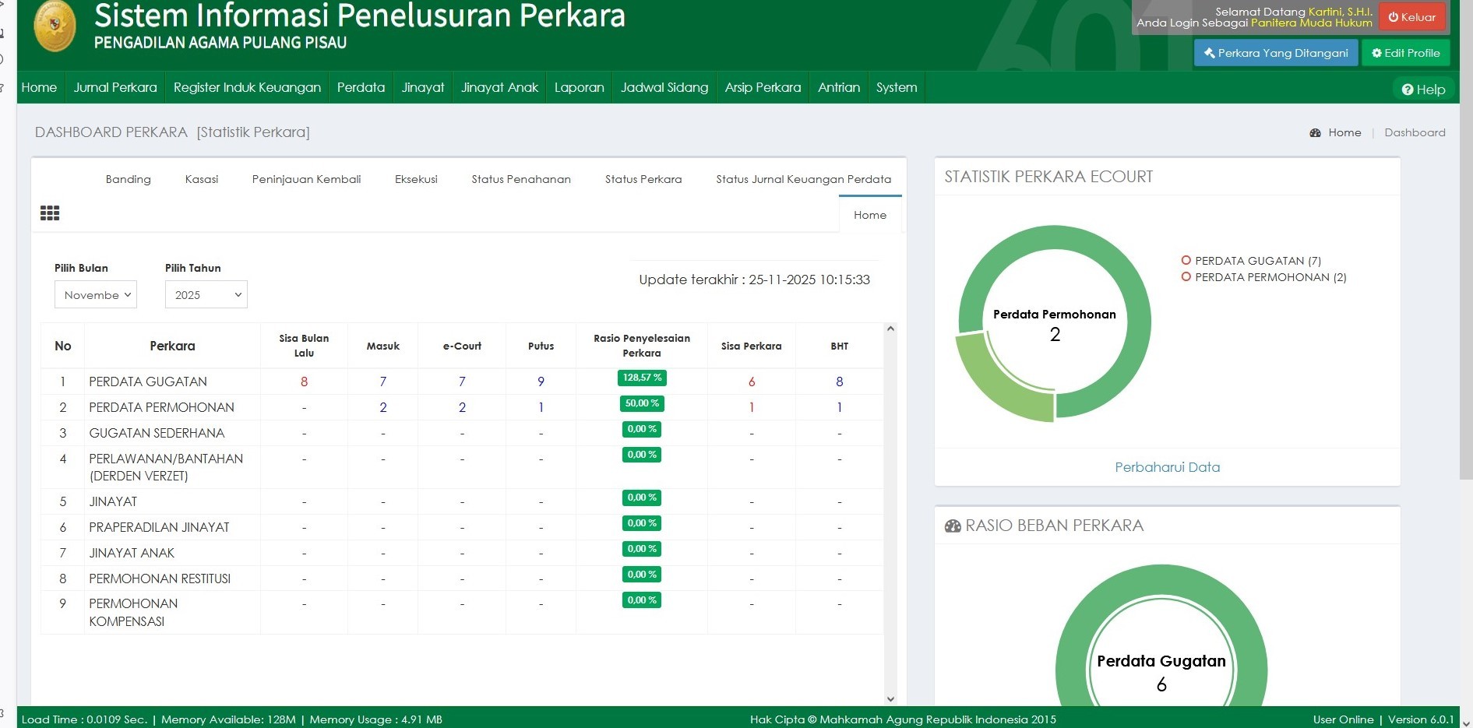Open the Jadwal Sidang menu
Viewport: 1473px width, 728px height.
tap(664, 87)
